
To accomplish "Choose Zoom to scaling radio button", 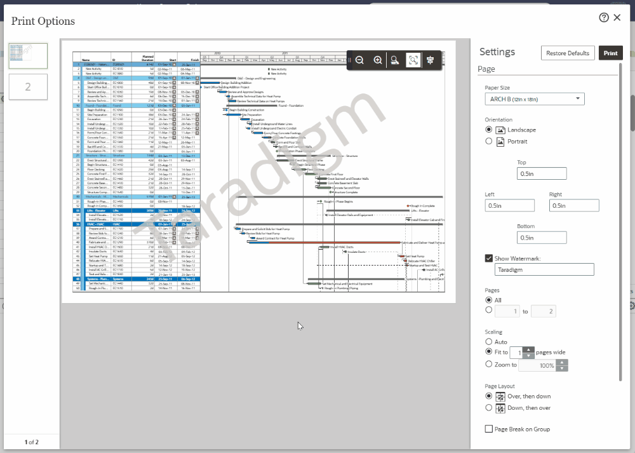I will tap(489, 364).
